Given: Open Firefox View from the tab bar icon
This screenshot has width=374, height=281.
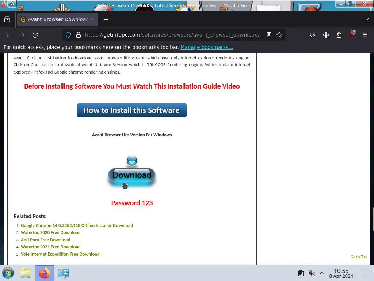Looking at the screenshot, I should tap(7, 20).
